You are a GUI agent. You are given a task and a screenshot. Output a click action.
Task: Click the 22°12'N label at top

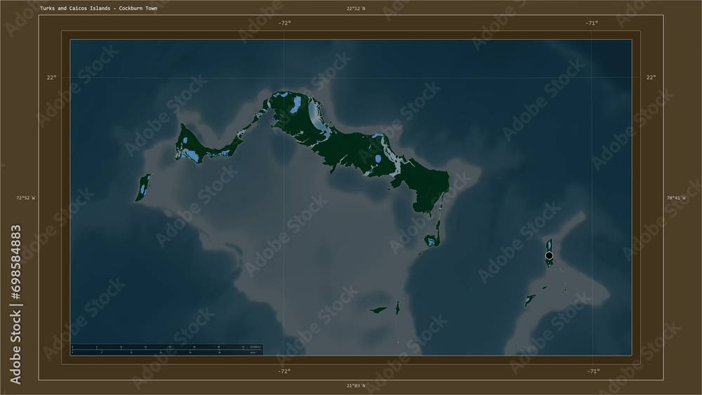(x=355, y=8)
